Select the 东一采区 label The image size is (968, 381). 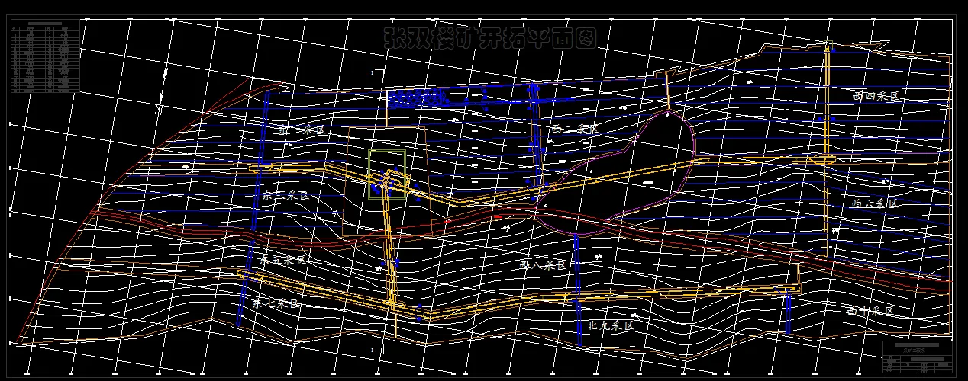click(x=302, y=130)
